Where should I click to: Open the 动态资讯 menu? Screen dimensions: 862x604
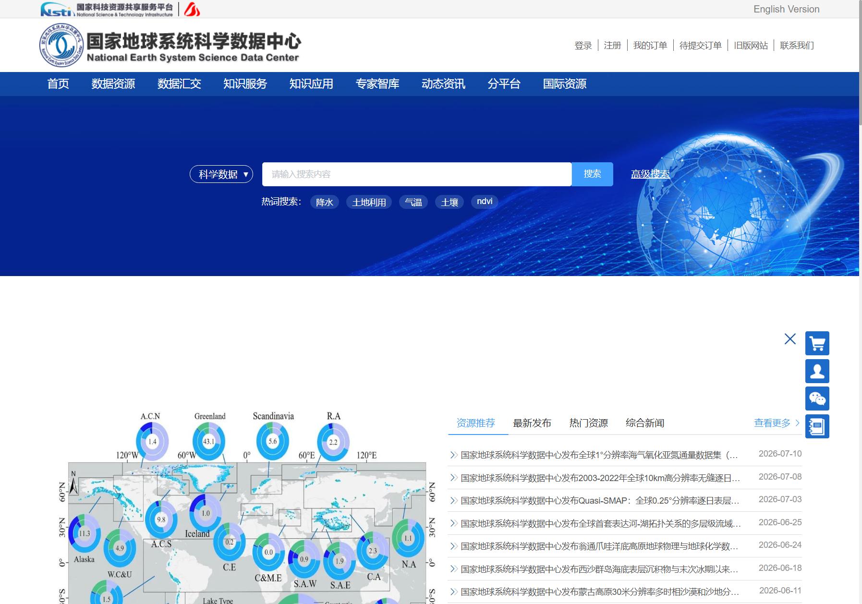point(443,84)
